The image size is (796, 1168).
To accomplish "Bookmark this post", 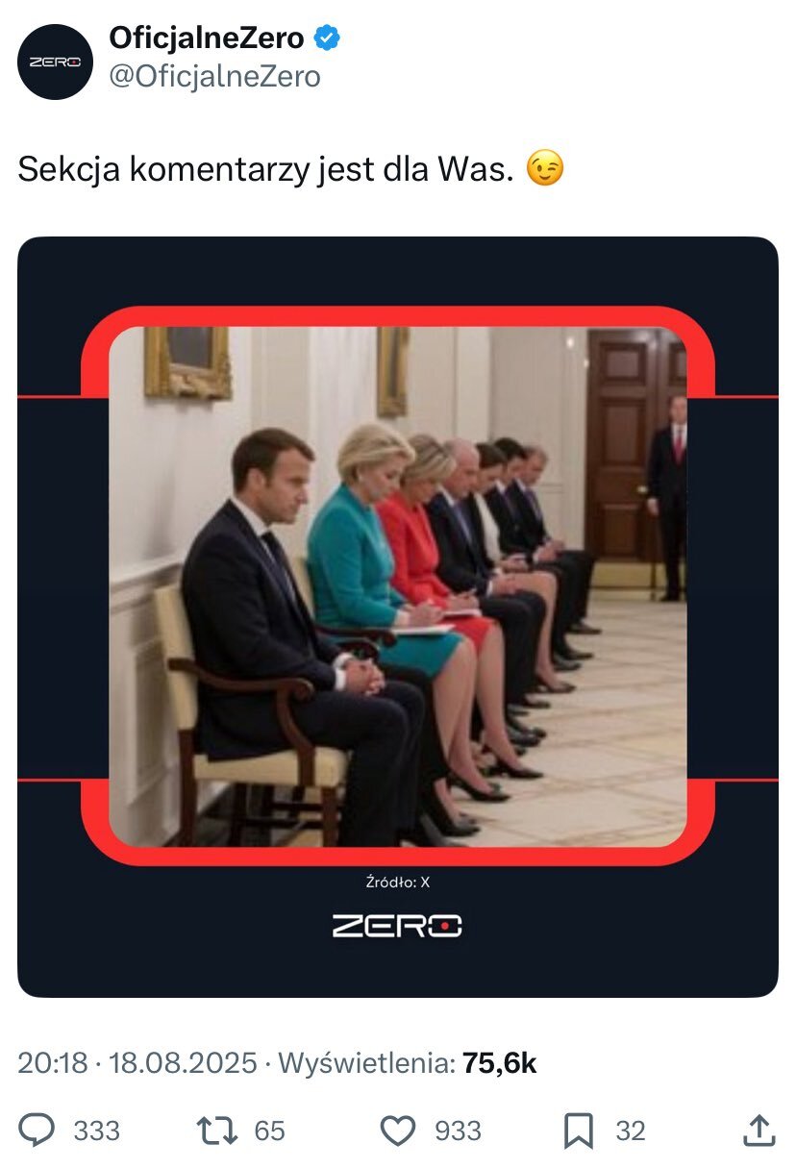I will 579,1131.
